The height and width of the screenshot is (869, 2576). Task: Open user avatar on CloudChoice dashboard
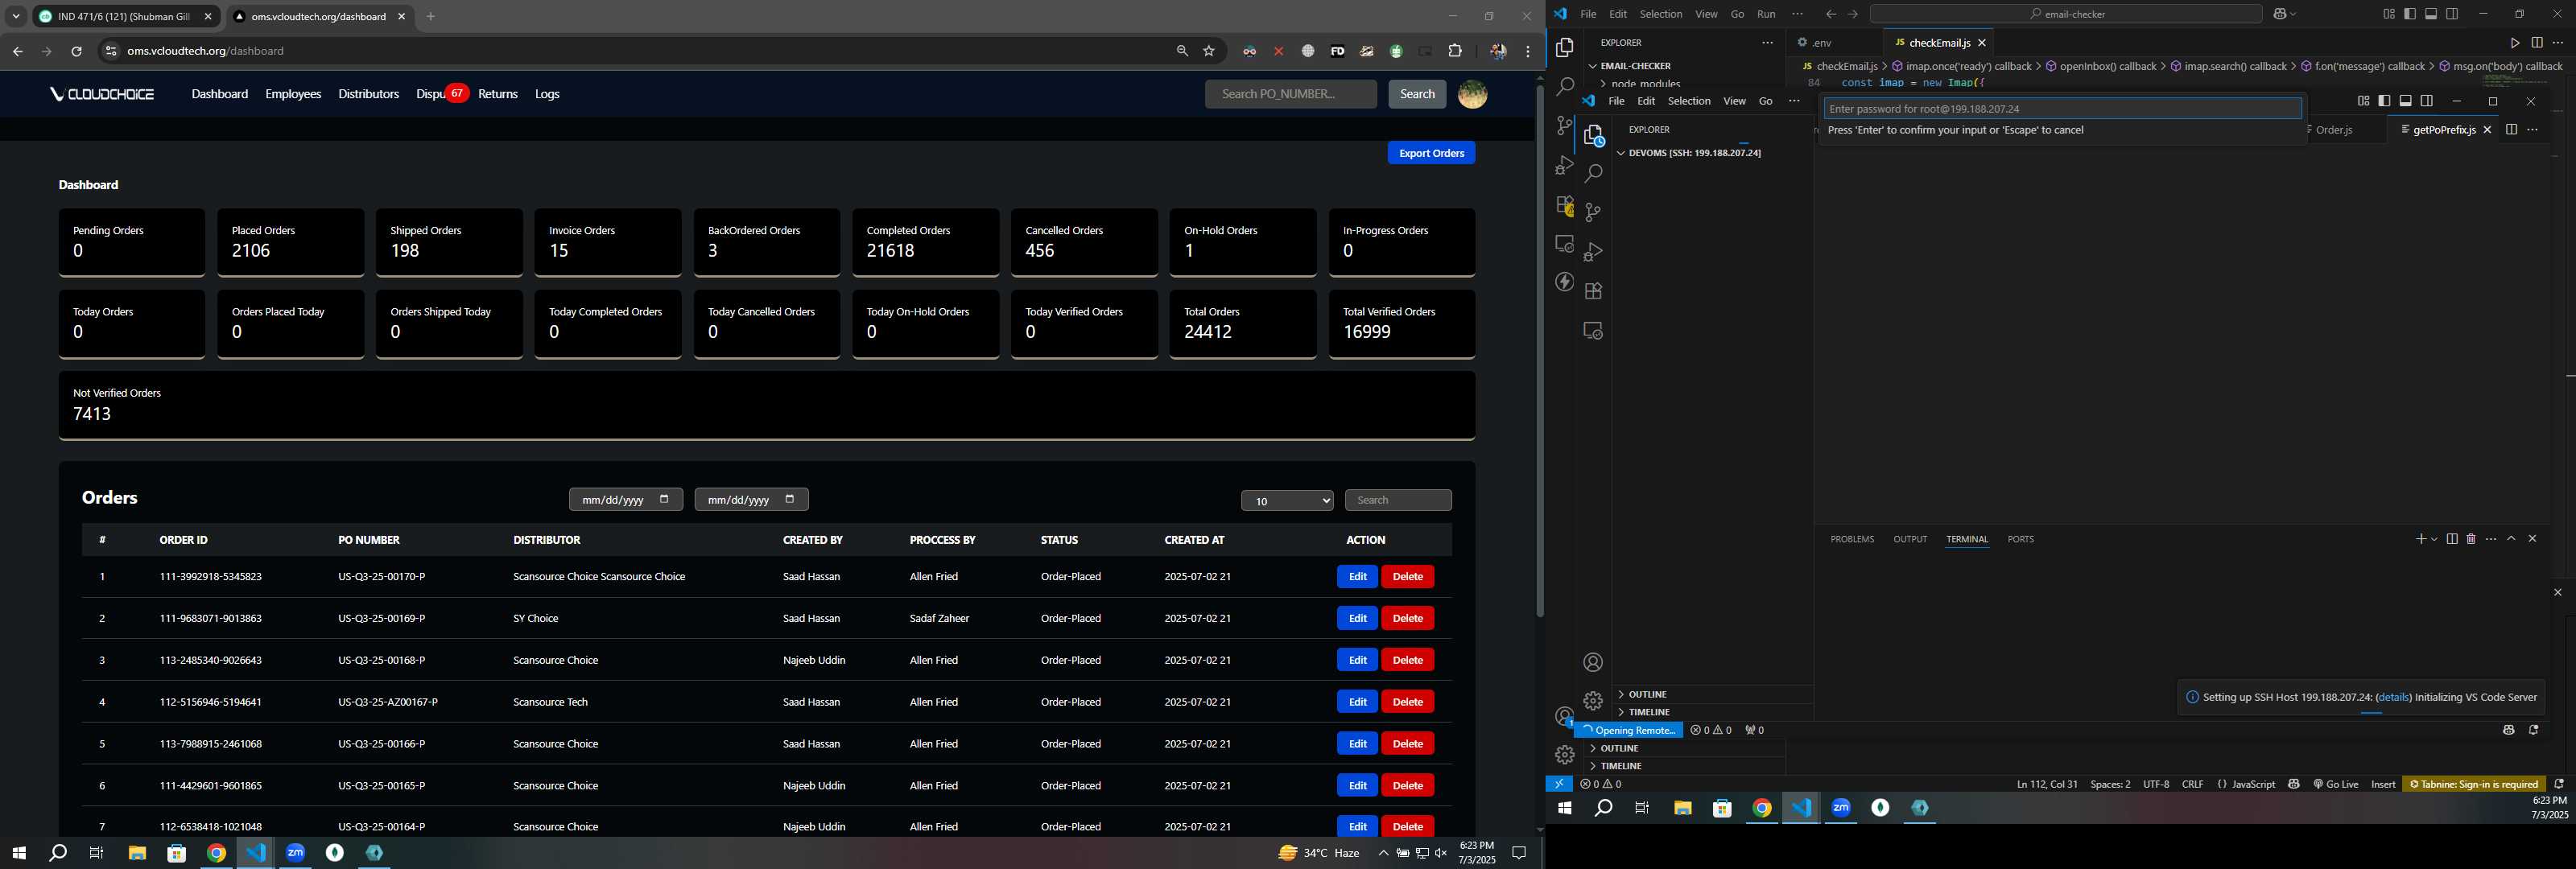[1472, 94]
